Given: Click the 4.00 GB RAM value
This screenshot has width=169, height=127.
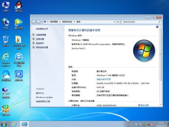Looking at the screenshot, I should point(100,87).
